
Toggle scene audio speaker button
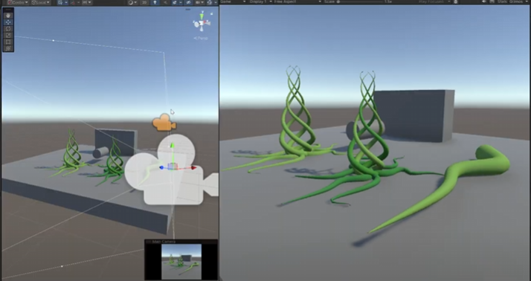pyautogui.click(x=165, y=2)
